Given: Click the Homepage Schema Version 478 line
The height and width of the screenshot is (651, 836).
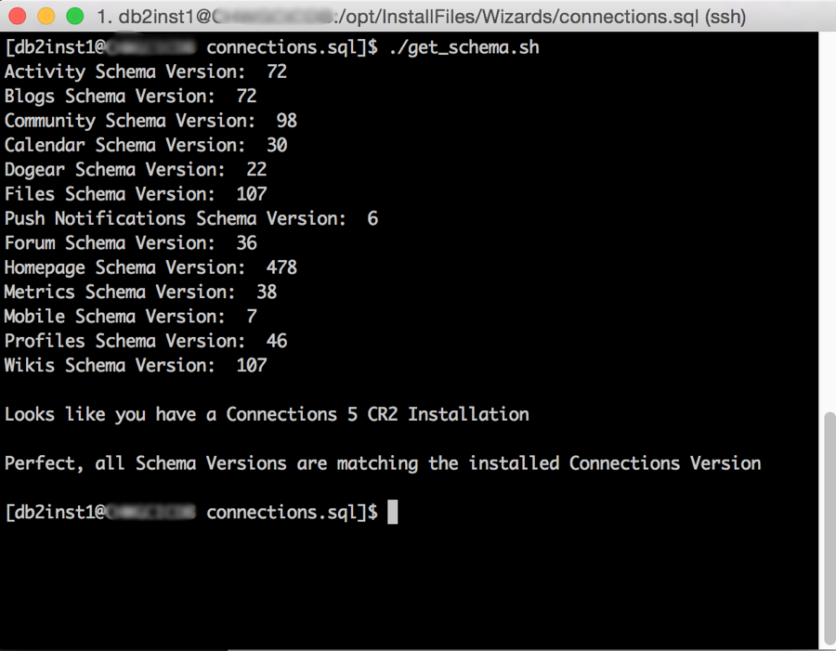Looking at the screenshot, I should [x=150, y=267].
